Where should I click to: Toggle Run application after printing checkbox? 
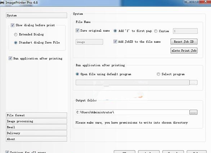[x=10, y=58]
